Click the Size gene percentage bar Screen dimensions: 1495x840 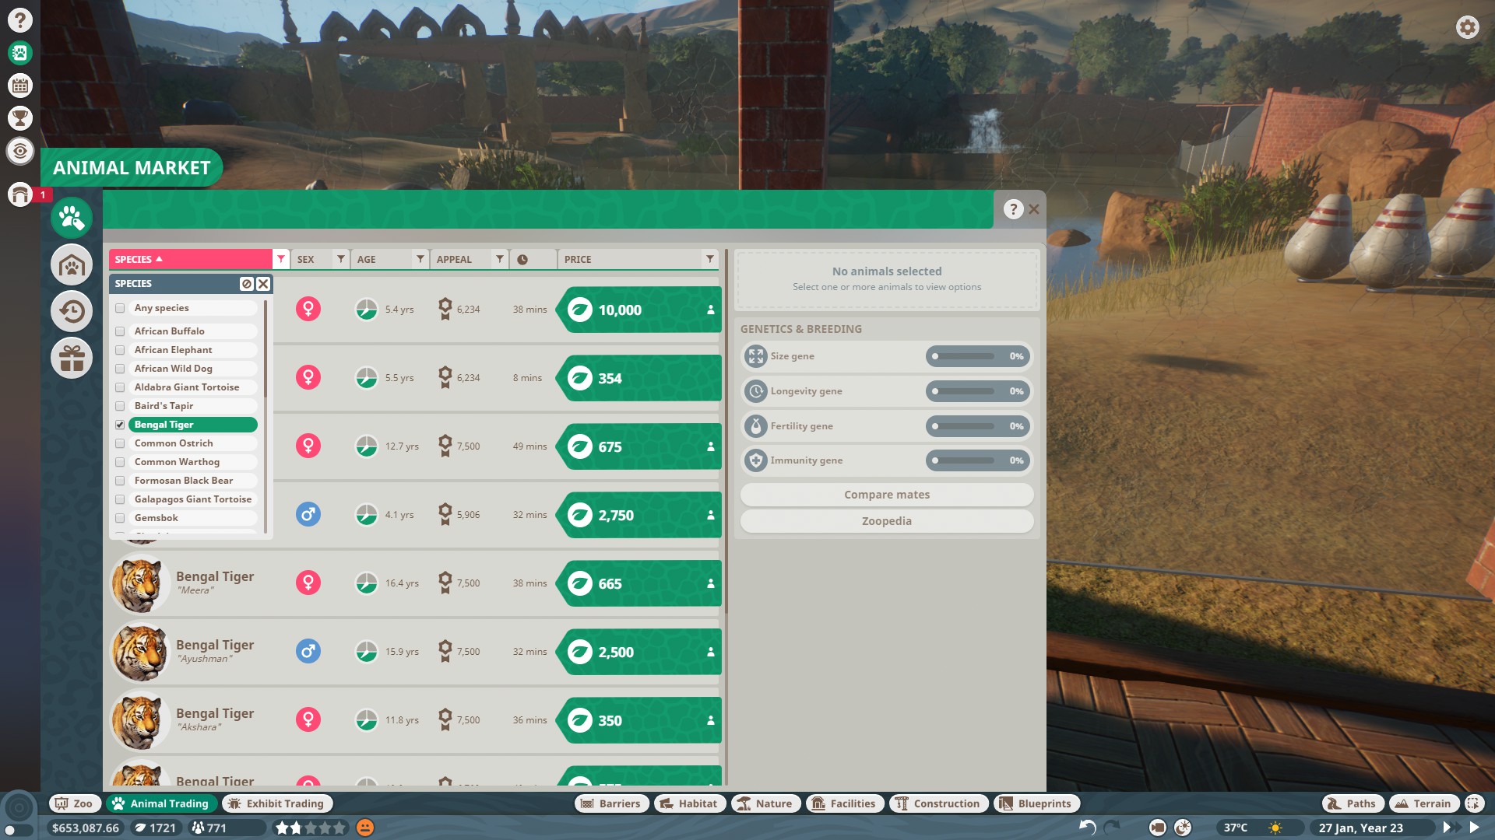point(977,356)
